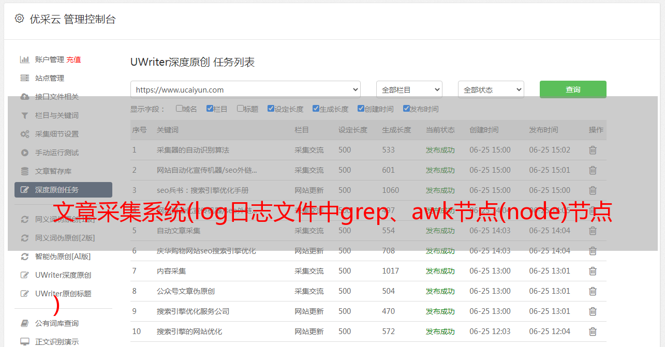Click the green 查询 button

tap(572, 89)
